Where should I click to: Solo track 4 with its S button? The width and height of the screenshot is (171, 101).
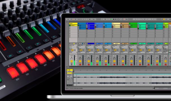[97, 63]
